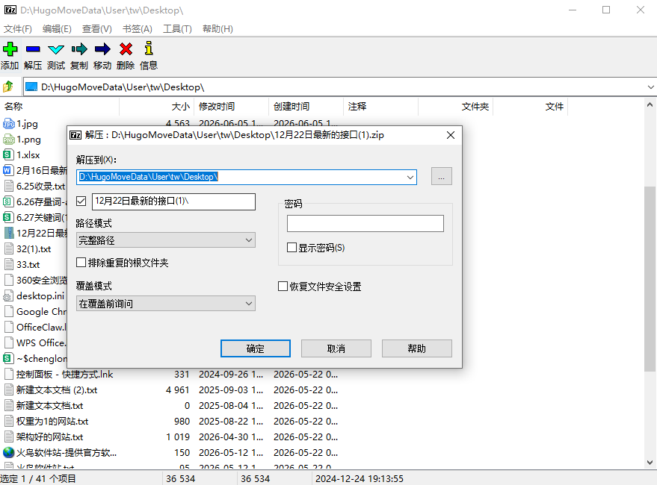Click the 帮助 button in dialog

pos(417,348)
